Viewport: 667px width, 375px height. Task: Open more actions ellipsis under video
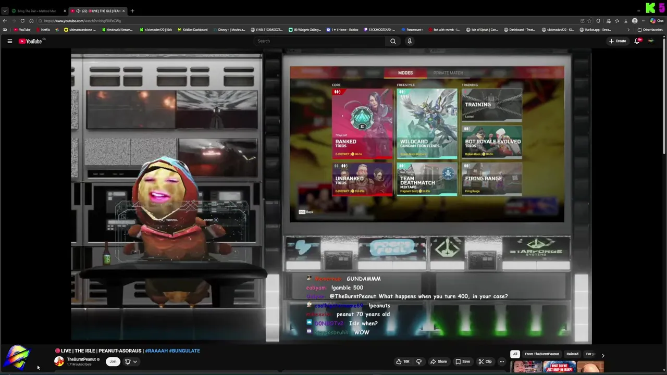(502, 361)
